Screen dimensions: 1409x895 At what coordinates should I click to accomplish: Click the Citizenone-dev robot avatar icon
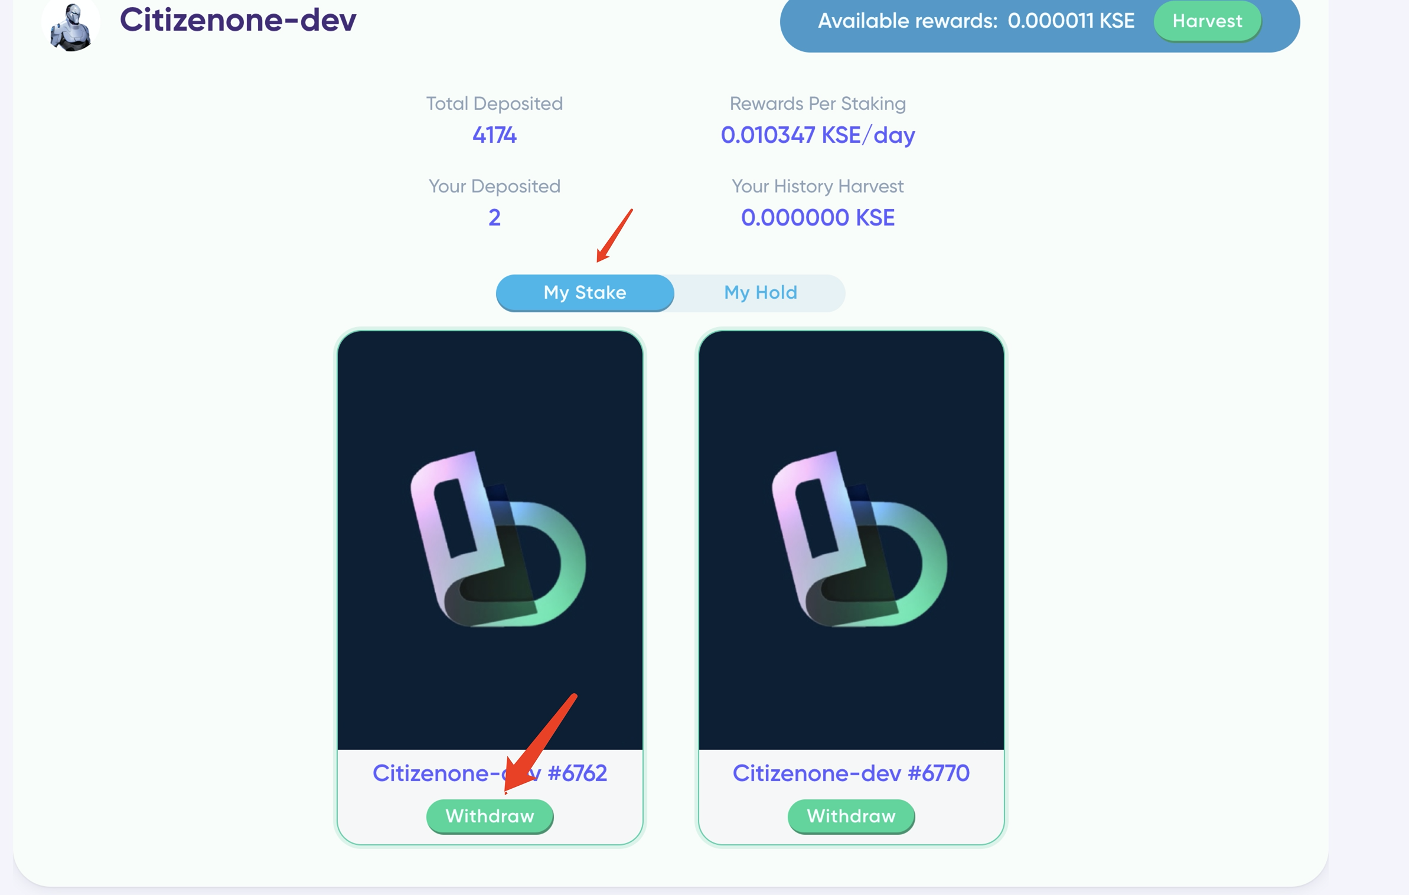(71, 26)
